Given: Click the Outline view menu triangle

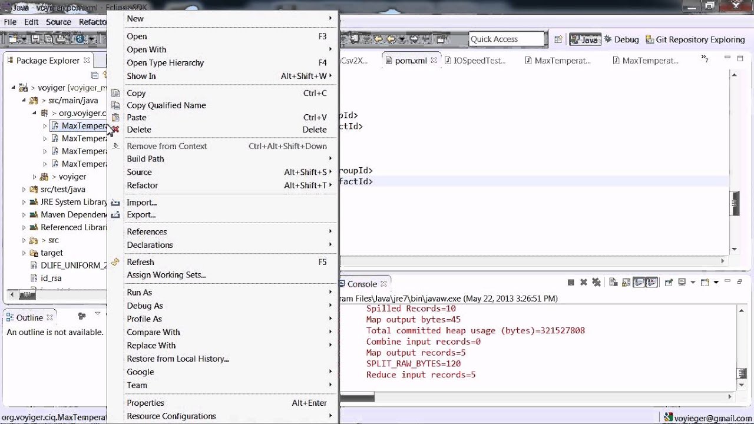Looking at the screenshot, I should point(98,314).
